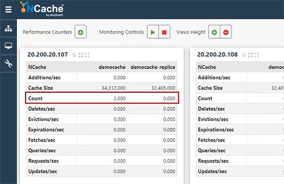This screenshot has height=184, width=284.
Task: Select the Additions/sec row in the 107 panel
Action: (x=102, y=78)
